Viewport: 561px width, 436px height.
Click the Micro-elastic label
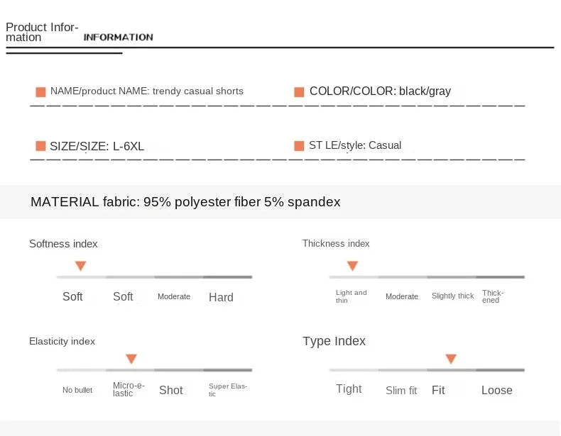click(x=129, y=390)
